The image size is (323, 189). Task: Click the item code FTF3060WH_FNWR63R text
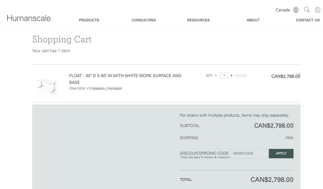[104, 89]
